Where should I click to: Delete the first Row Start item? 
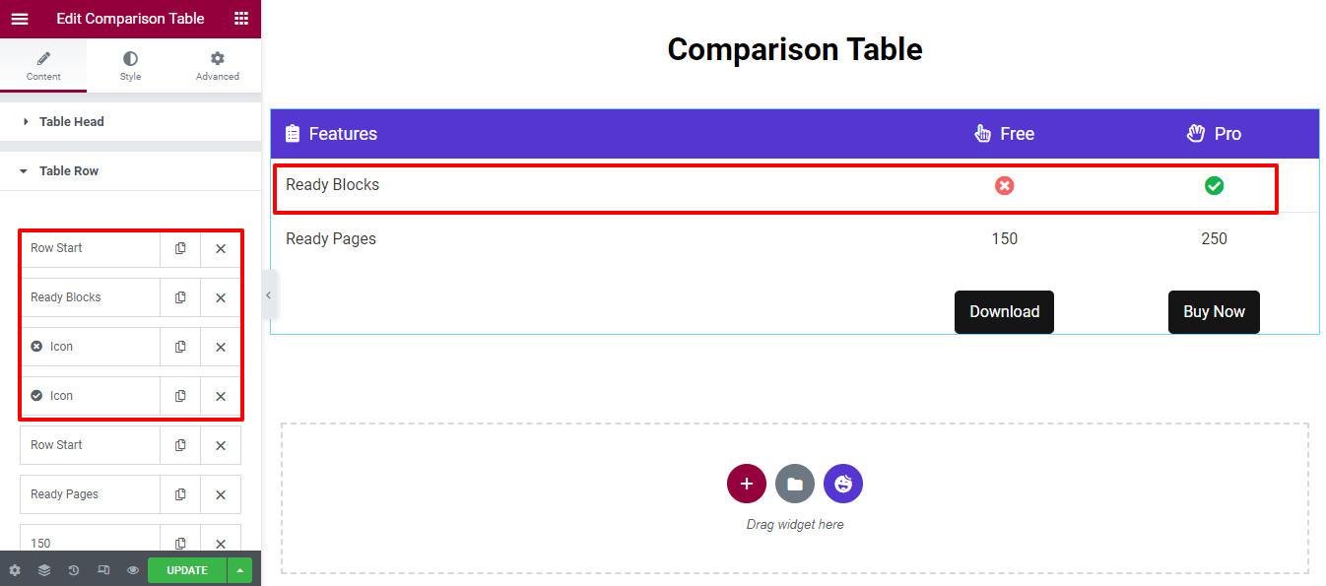221,248
